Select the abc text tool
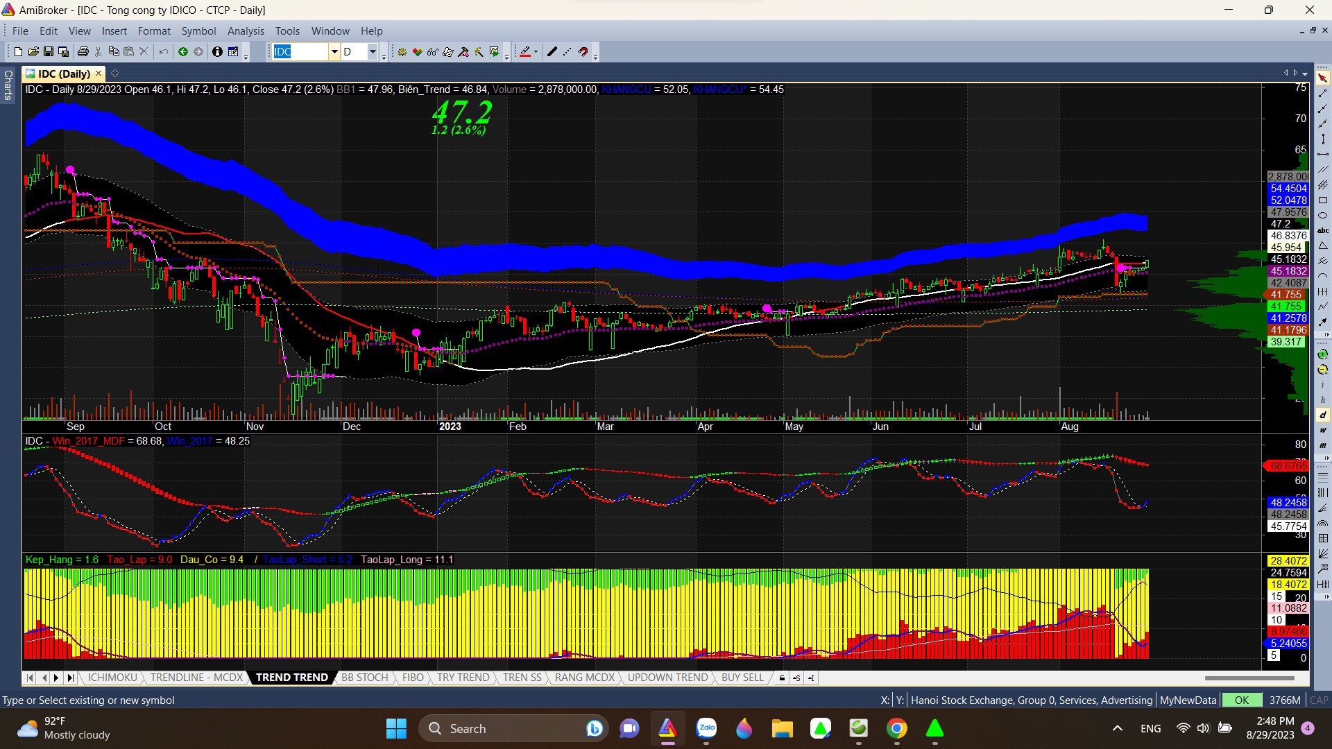Screen dimensions: 1332x749 pyautogui.click(x=1322, y=230)
